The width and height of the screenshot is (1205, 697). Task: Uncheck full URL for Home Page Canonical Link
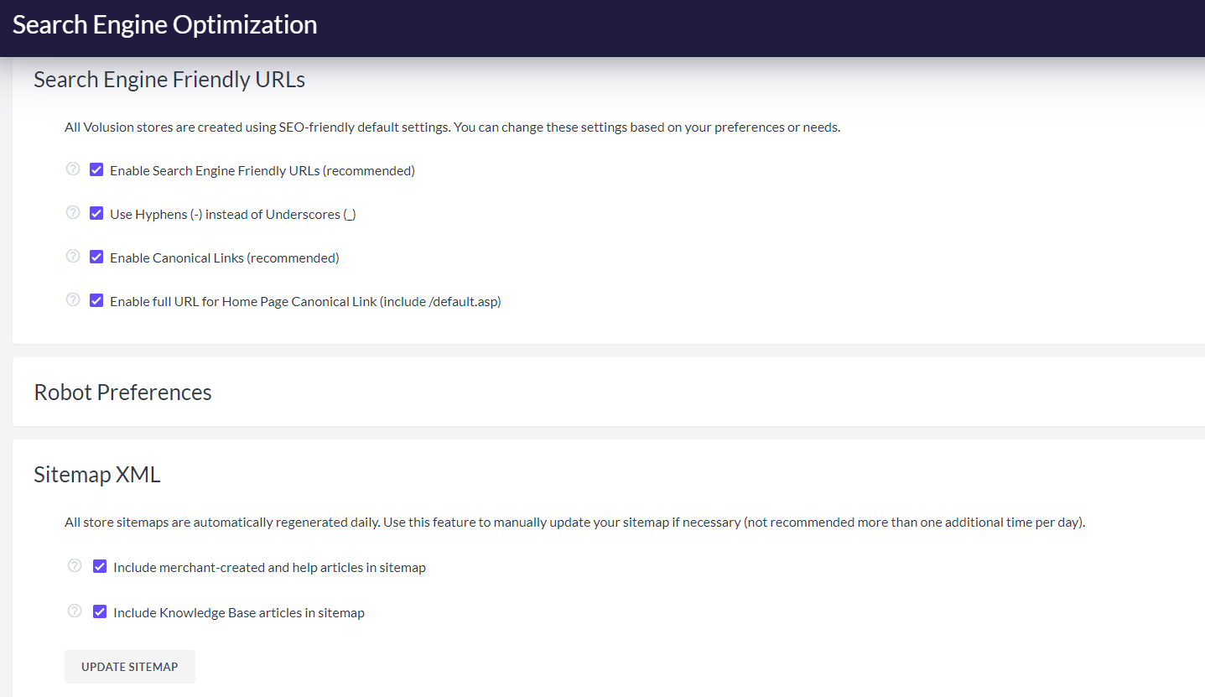point(96,301)
